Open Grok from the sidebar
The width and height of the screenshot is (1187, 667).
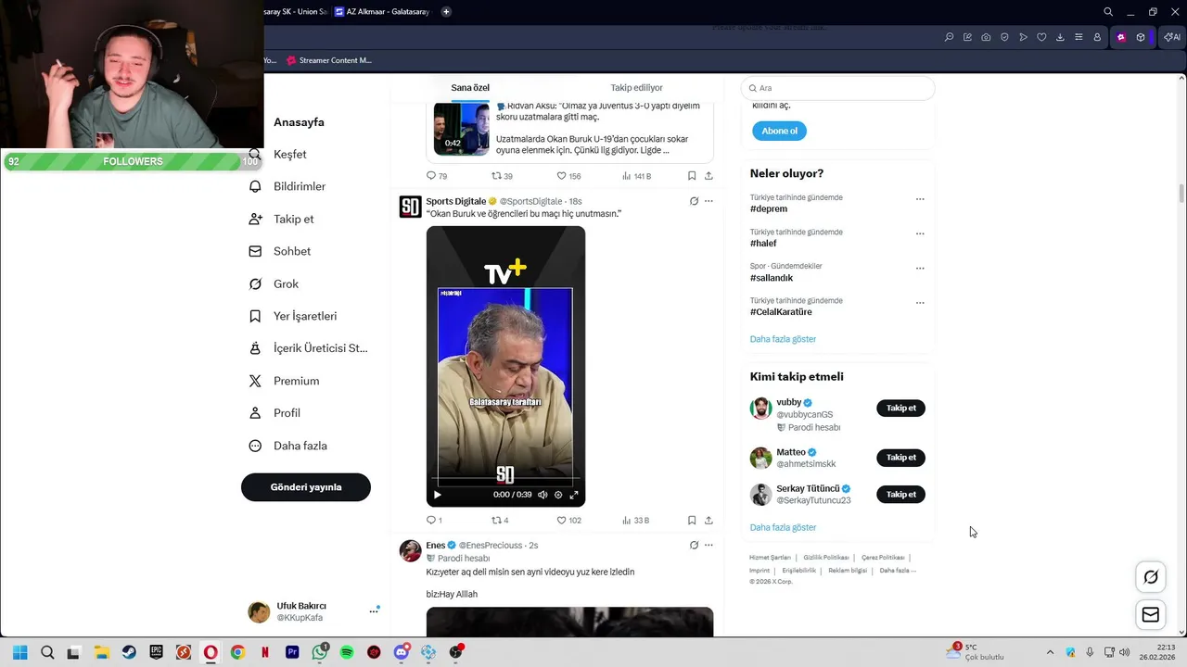pyautogui.click(x=274, y=283)
